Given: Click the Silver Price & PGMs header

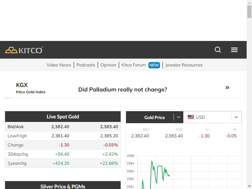Looking at the screenshot, I should [x=63, y=186].
